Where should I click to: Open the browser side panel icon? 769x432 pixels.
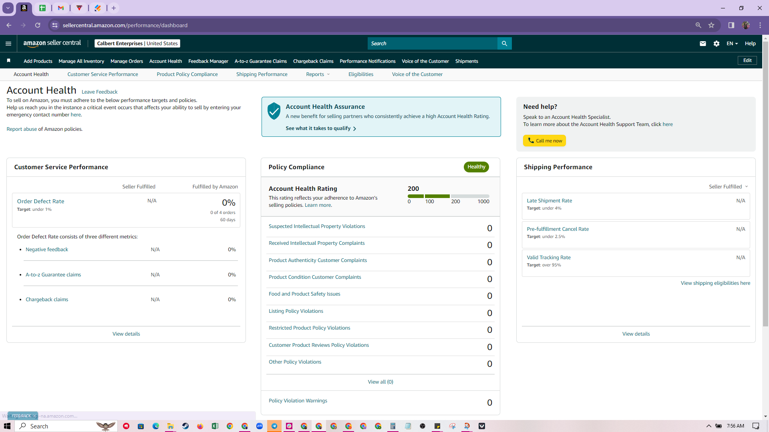click(x=731, y=25)
